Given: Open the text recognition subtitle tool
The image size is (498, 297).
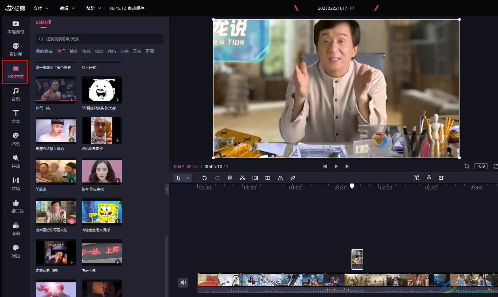Looking at the screenshot, I should (x=416, y=178).
